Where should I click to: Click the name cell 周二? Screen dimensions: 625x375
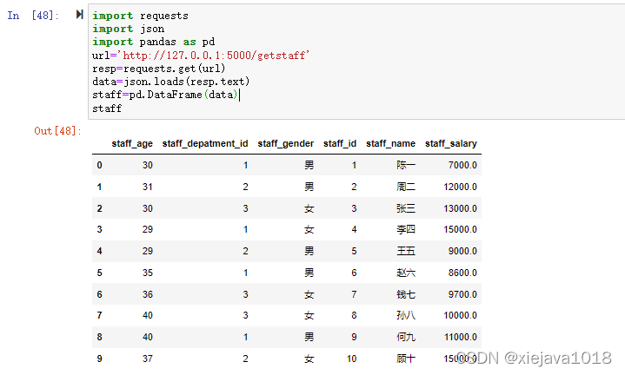point(406,187)
